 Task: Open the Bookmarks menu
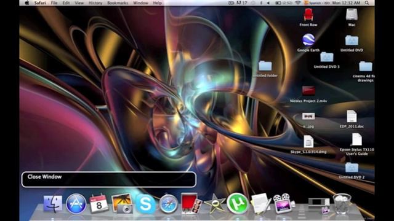click(118, 3)
